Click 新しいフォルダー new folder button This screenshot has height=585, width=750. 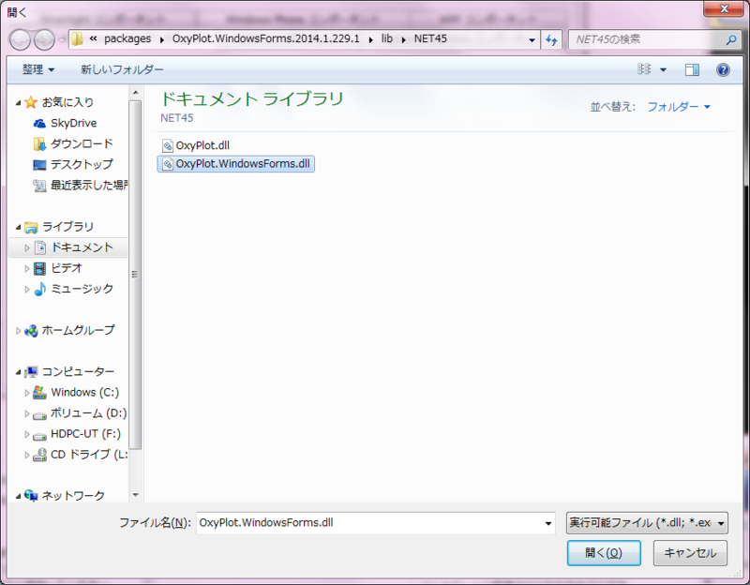[x=122, y=69]
